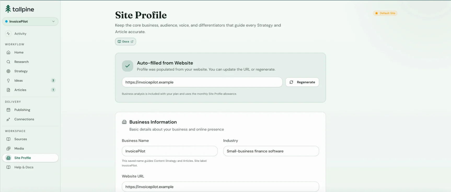
Task: Expand the InvoicePilot site switcher dropdown
Action: point(30,21)
